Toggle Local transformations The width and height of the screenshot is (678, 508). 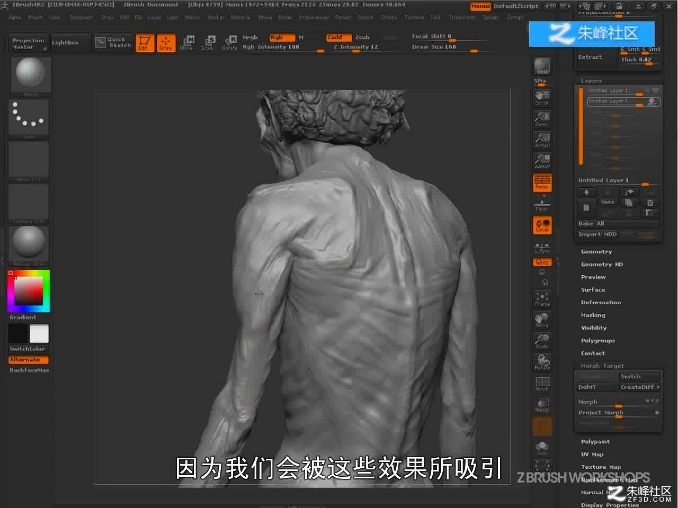click(542, 225)
